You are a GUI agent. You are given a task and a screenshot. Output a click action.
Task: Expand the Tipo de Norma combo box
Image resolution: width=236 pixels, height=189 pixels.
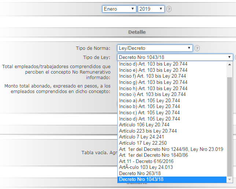pyautogui.click(x=155, y=48)
